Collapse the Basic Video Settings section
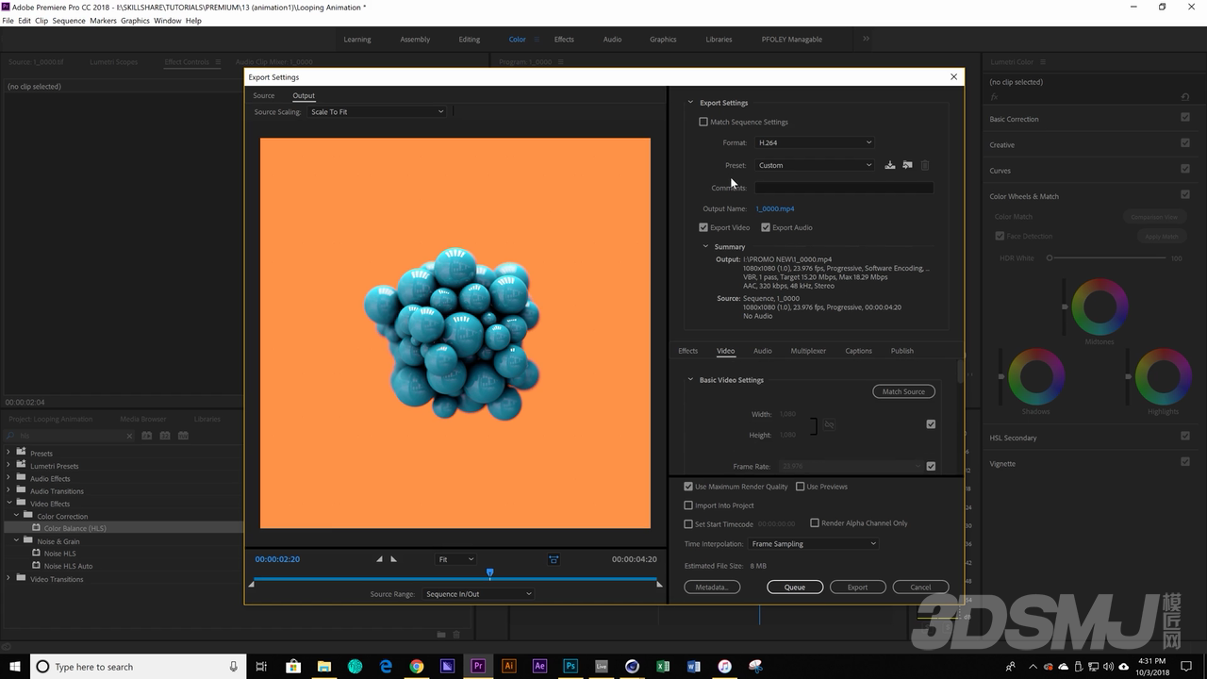Viewport: 1207px width, 679px height. [690, 380]
